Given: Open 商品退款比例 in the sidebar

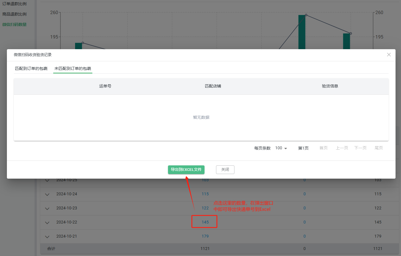Looking at the screenshot, I should coord(14,14).
